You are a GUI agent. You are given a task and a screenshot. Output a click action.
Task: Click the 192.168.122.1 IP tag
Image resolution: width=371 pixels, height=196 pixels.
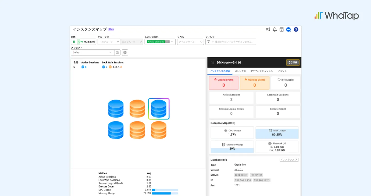[x=262, y=180]
